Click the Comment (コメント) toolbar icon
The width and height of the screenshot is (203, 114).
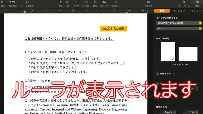tap(115, 2)
